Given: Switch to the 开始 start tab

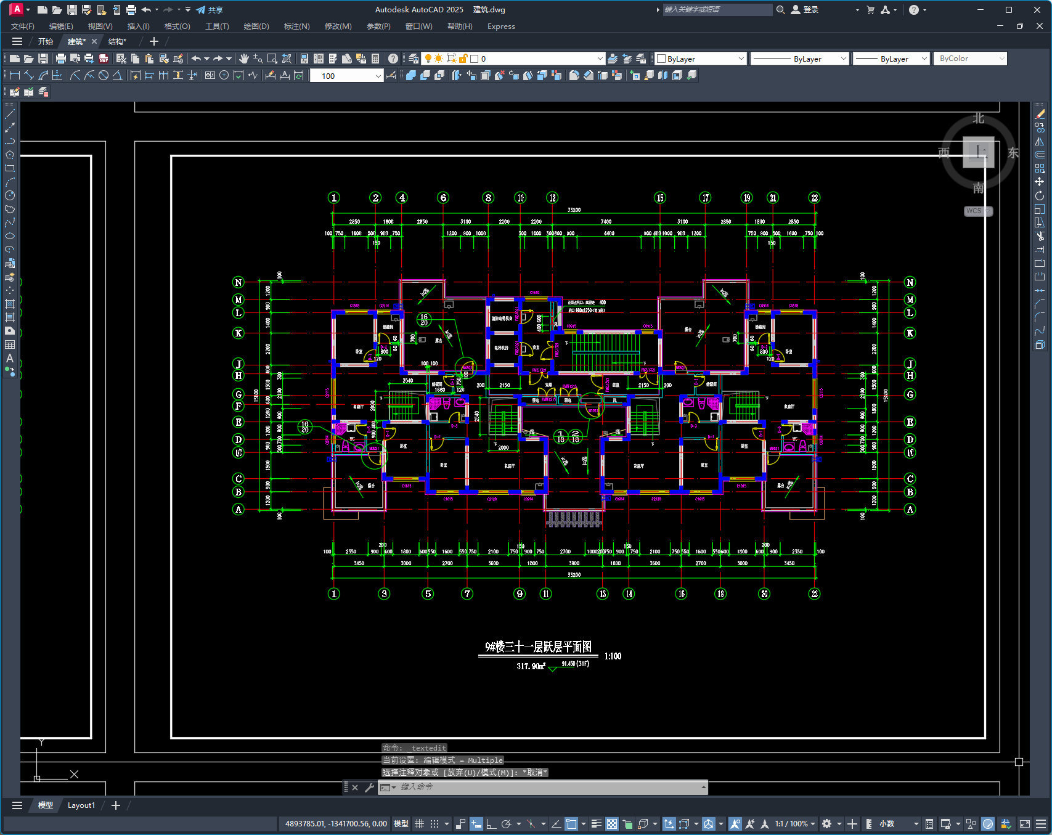Looking at the screenshot, I should click(45, 41).
